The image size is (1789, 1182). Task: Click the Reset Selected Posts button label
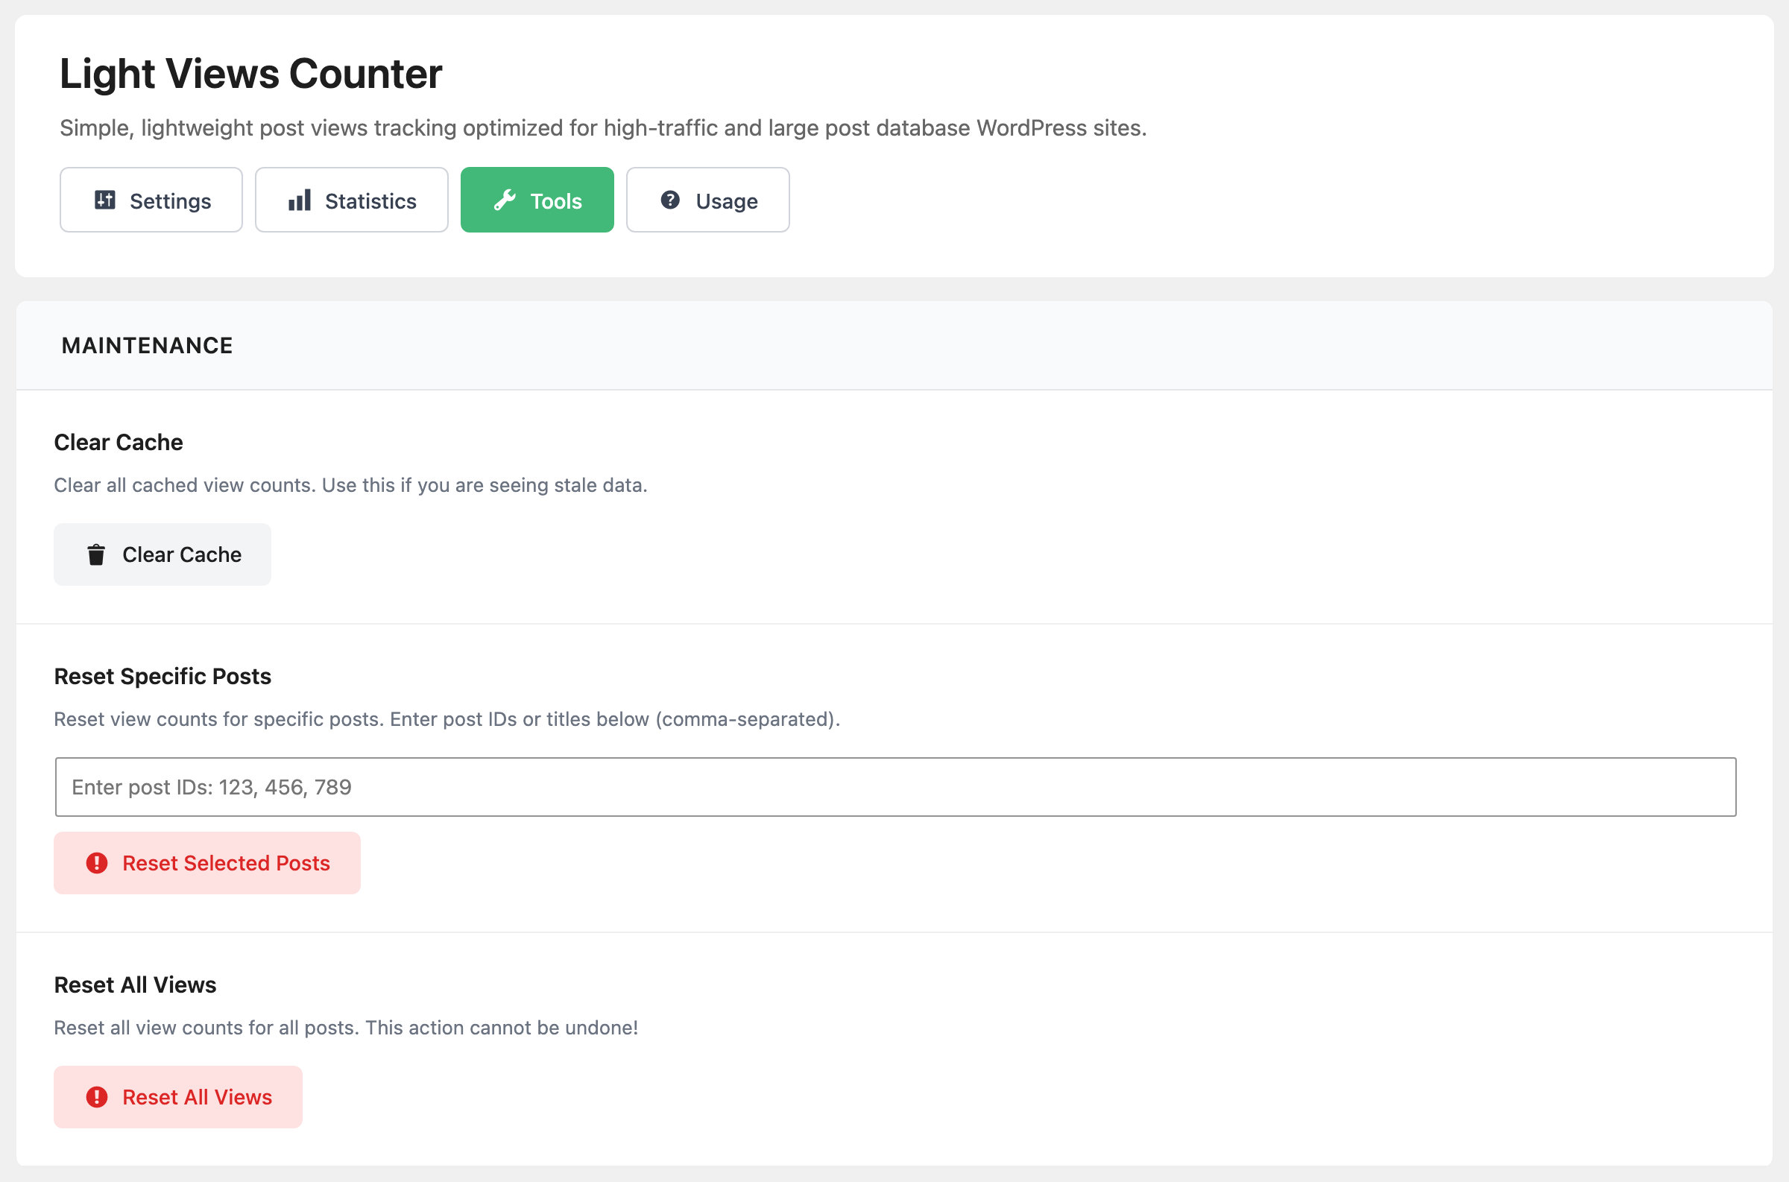pyautogui.click(x=226, y=863)
